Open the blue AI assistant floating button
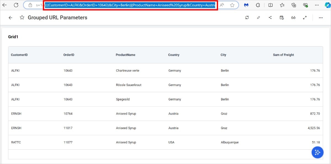The image size is (331, 164). 317,152
